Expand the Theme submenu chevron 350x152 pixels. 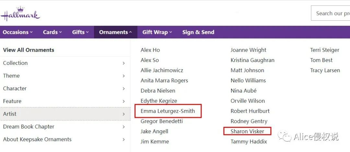click(x=124, y=76)
